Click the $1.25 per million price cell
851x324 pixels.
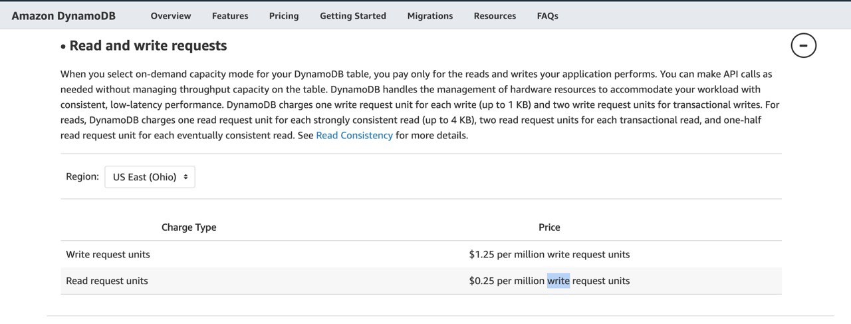[x=549, y=254]
